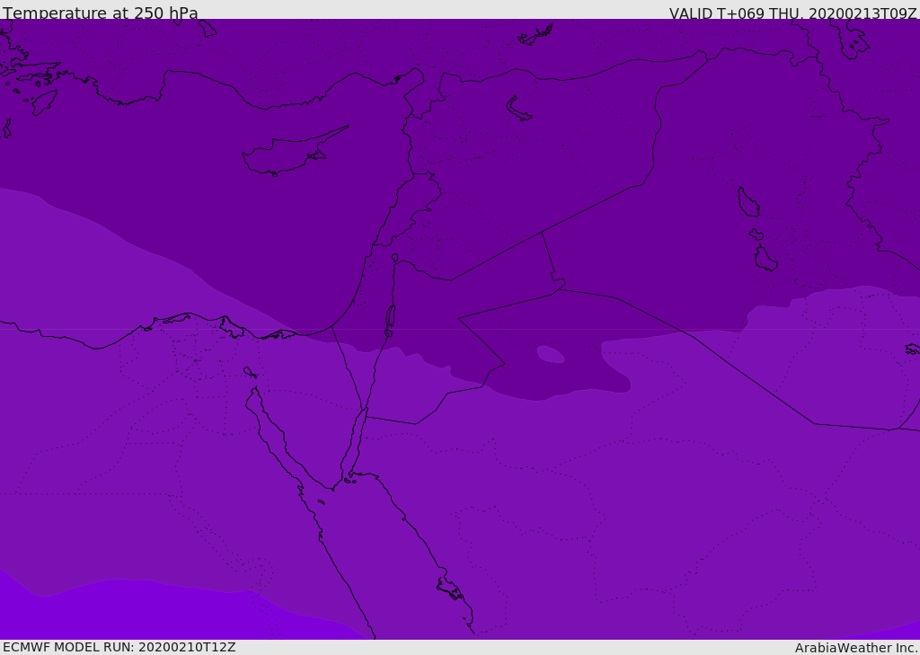Click the island of Cyprus on map
The width and height of the screenshot is (920, 655).
(295, 152)
